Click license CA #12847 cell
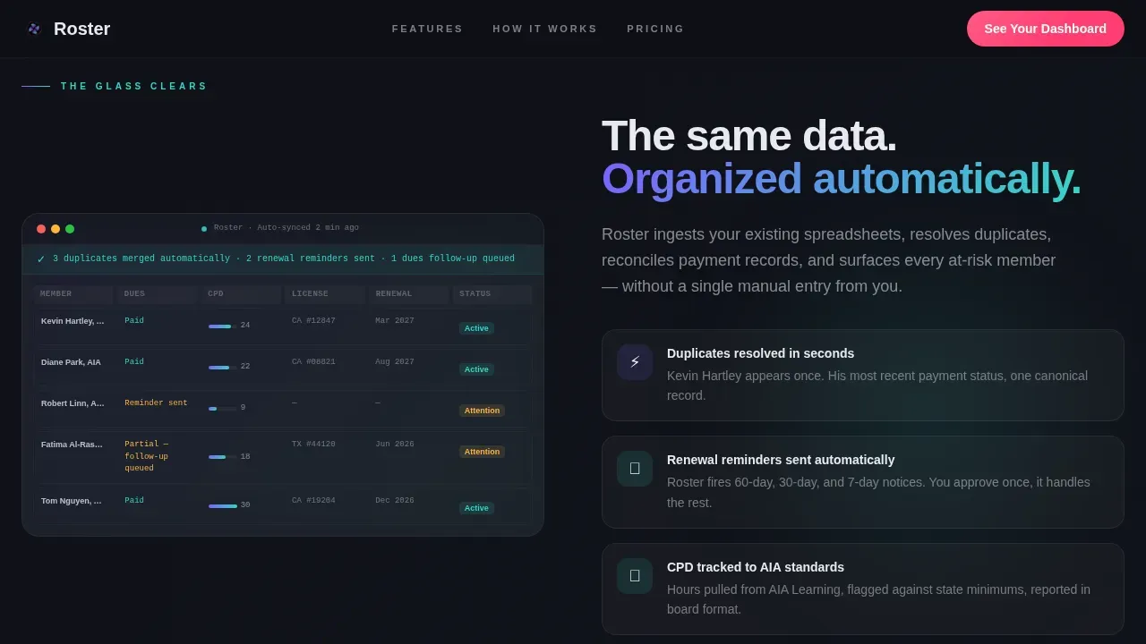This screenshot has width=1146, height=644. (x=313, y=321)
